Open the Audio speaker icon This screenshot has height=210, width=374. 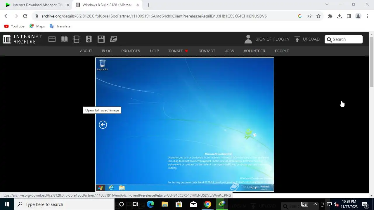coord(89,39)
